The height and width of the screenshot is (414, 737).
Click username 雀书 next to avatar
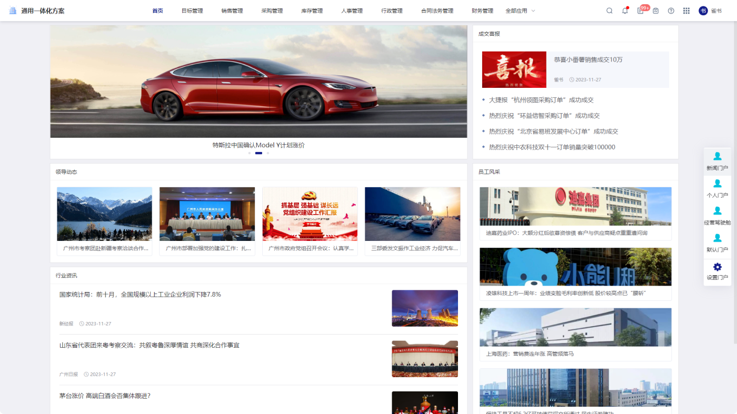tap(716, 11)
